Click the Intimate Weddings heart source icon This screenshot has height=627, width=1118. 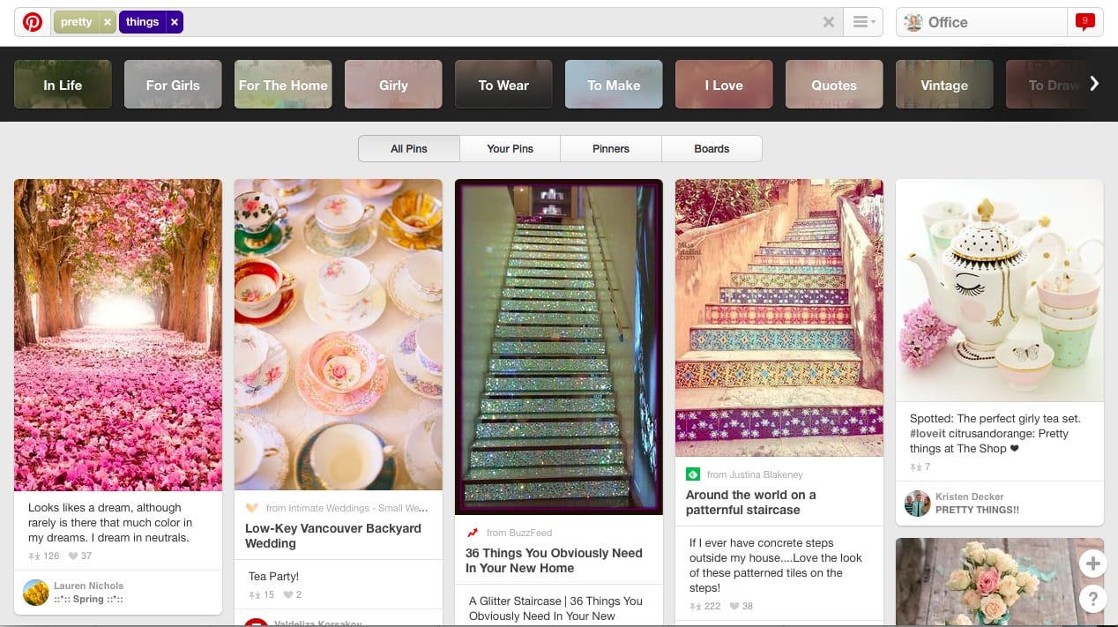click(x=252, y=508)
